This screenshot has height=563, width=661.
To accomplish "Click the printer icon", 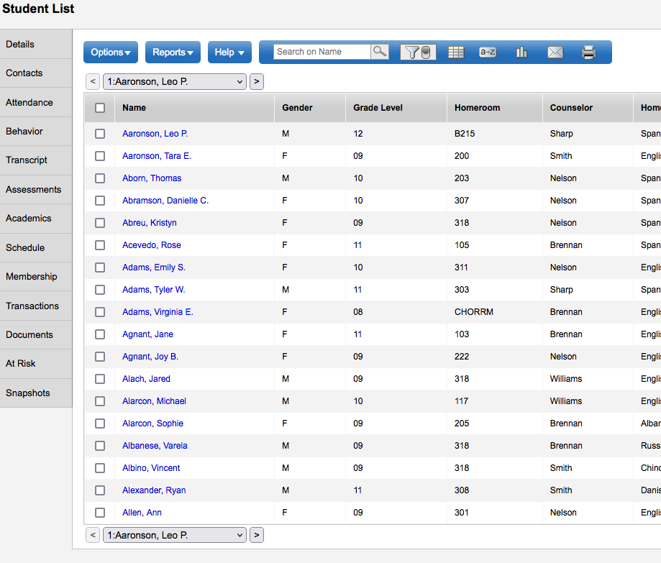I will tap(589, 52).
